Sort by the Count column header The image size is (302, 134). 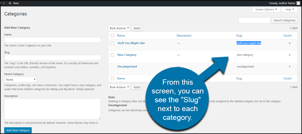287,36
